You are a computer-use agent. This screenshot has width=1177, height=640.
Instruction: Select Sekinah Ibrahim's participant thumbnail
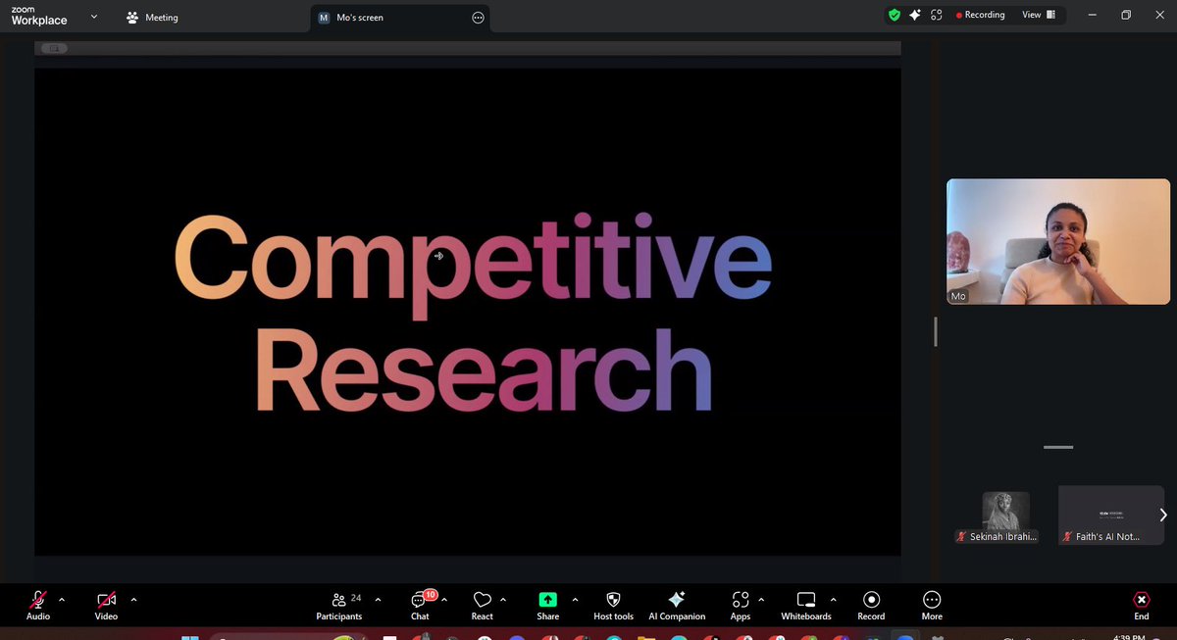(x=998, y=517)
